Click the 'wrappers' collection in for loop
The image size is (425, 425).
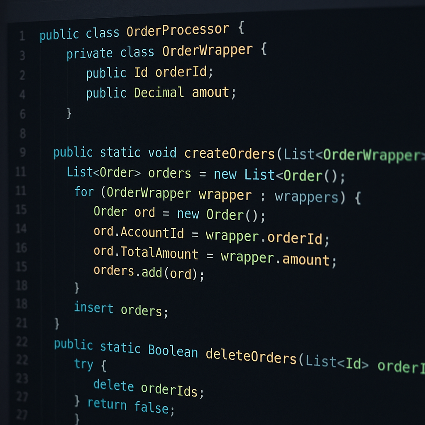(x=307, y=197)
